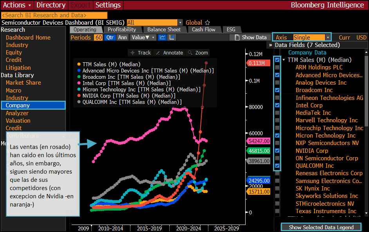Switch to the Cash Flow tab

coord(204,30)
